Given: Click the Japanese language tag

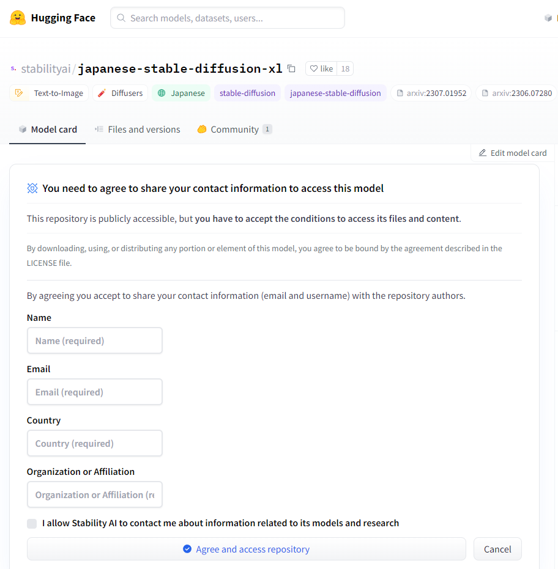Looking at the screenshot, I should 181,93.
